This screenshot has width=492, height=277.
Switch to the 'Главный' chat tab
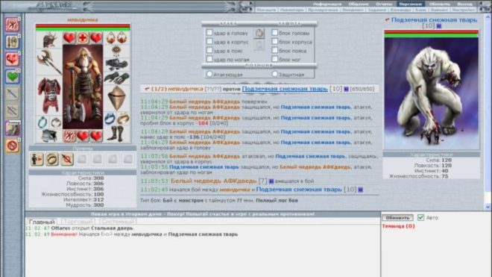(x=42, y=222)
